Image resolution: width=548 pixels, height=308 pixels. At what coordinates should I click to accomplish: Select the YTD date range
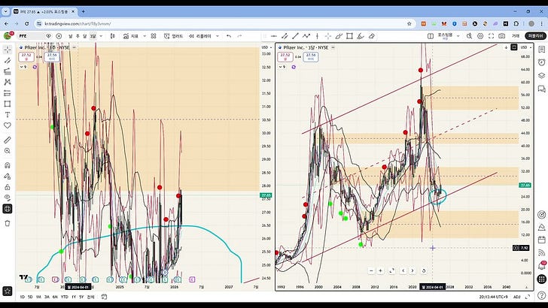click(x=64, y=297)
